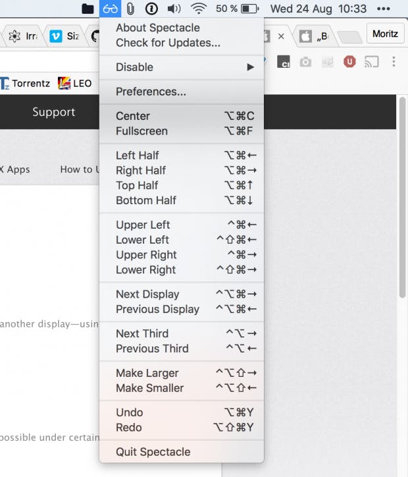Image resolution: width=408 pixels, height=477 pixels.
Task: Open the 1Password circle icon in menu bar
Action: pyautogui.click(x=151, y=9)
